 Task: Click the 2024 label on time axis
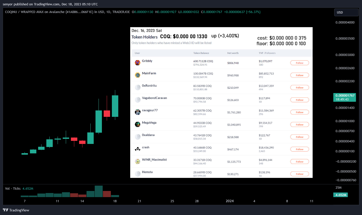pos(230,201)
